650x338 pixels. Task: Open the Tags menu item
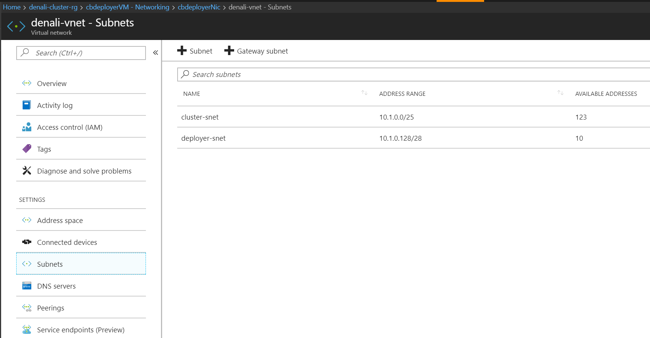click(81, 149)
